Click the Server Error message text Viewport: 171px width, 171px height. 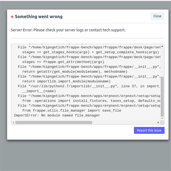pos(68,30)
